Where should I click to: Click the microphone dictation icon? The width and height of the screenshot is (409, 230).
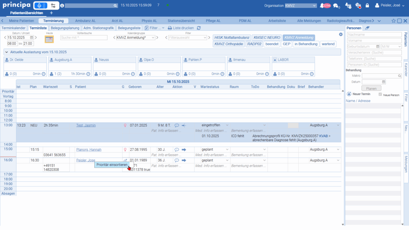(x=40, y=6)
